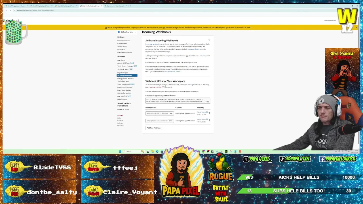The width and height of the screenshot is (363, 204).
Task: Switch to the second Slack API Applications tab
Action: 41,6
